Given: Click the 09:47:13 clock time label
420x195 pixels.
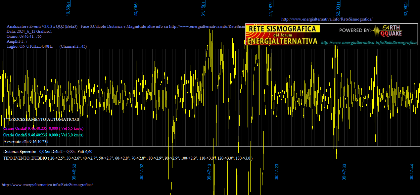Looking at the screenshot, I should click(209, 171).
